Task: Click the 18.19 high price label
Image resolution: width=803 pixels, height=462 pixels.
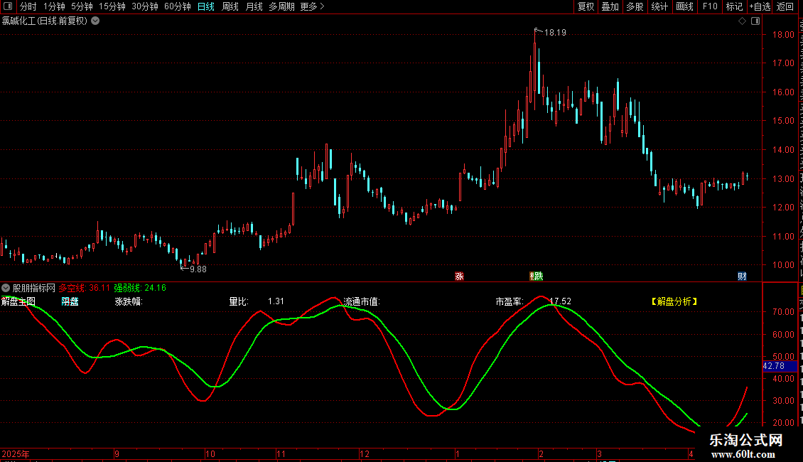Action: point(555,32)
